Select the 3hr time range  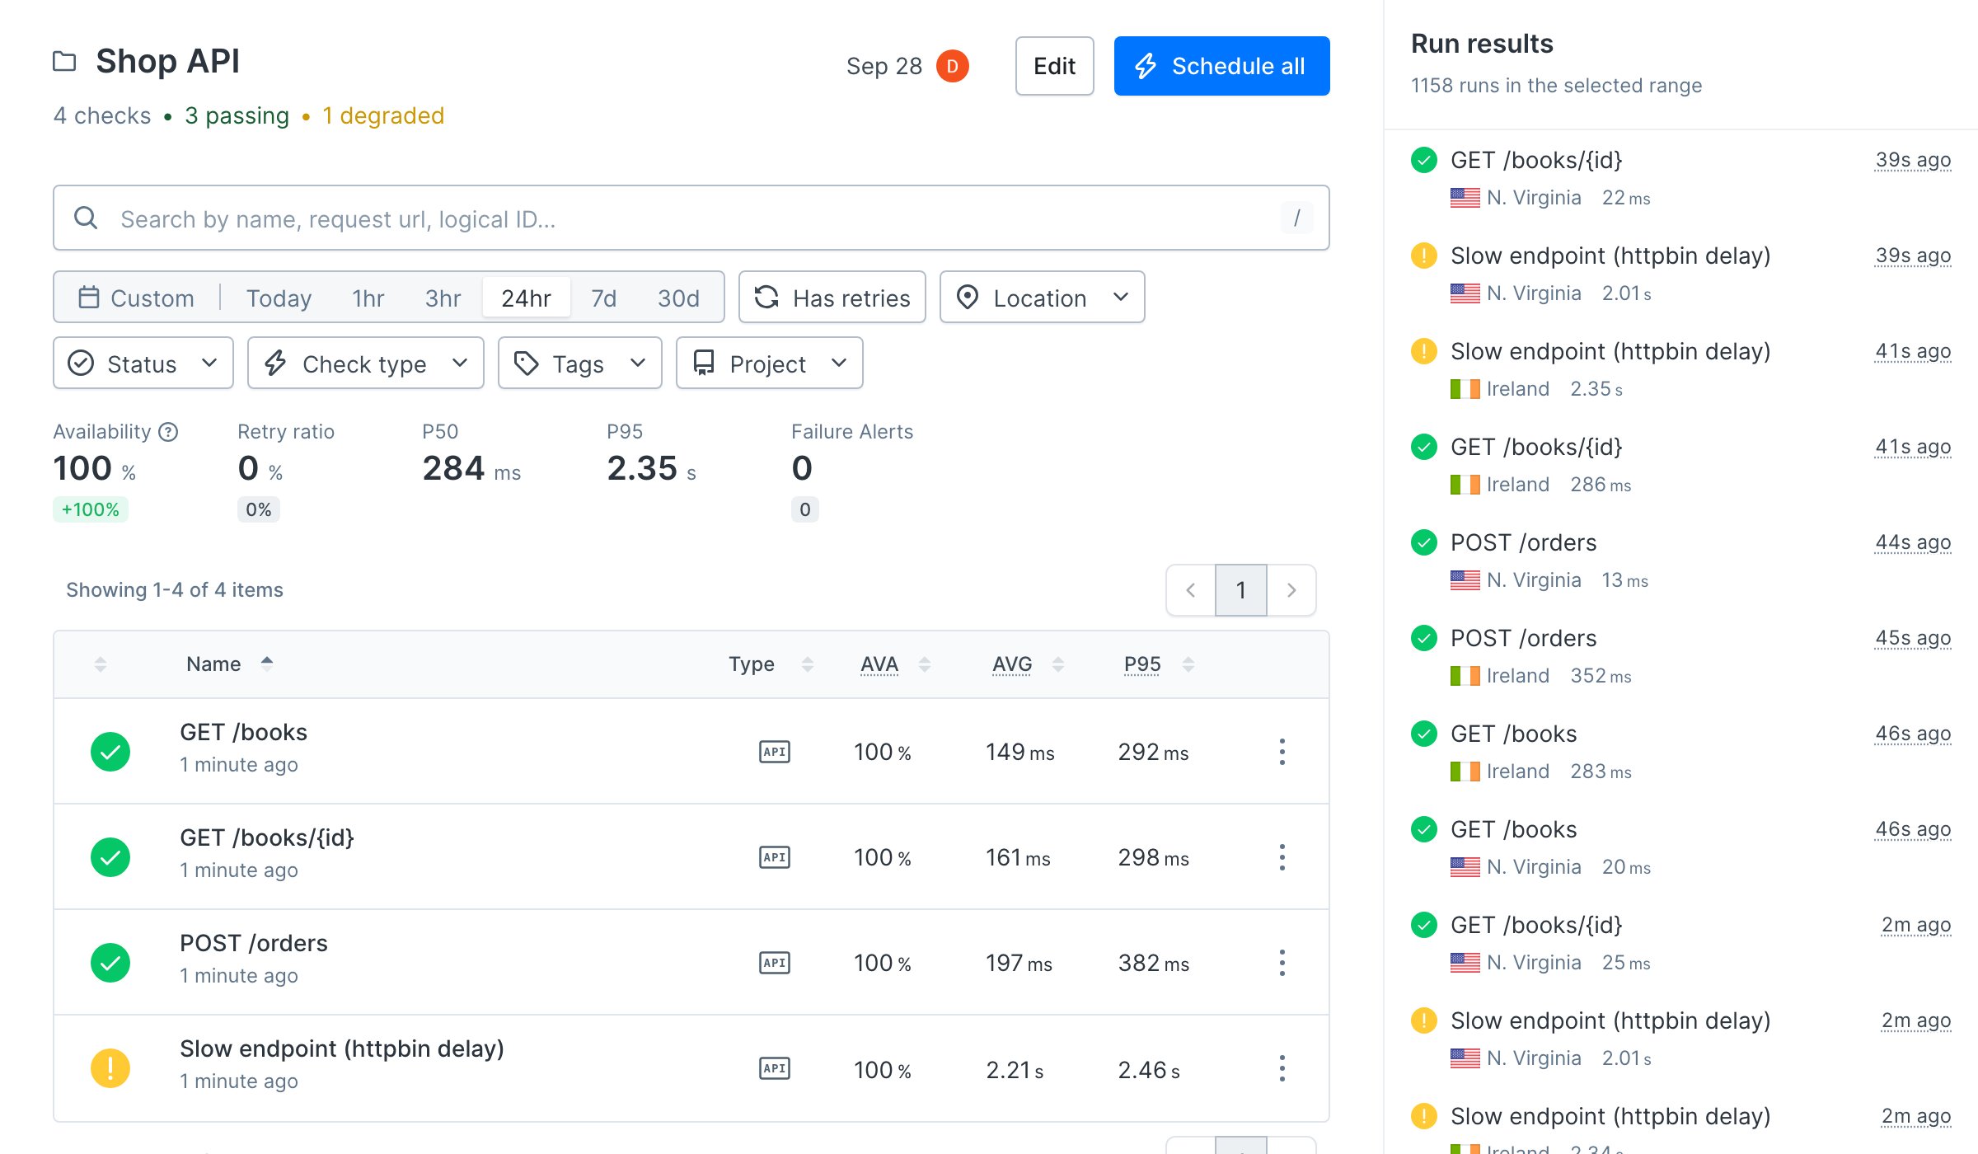click(x=443, y=298)
